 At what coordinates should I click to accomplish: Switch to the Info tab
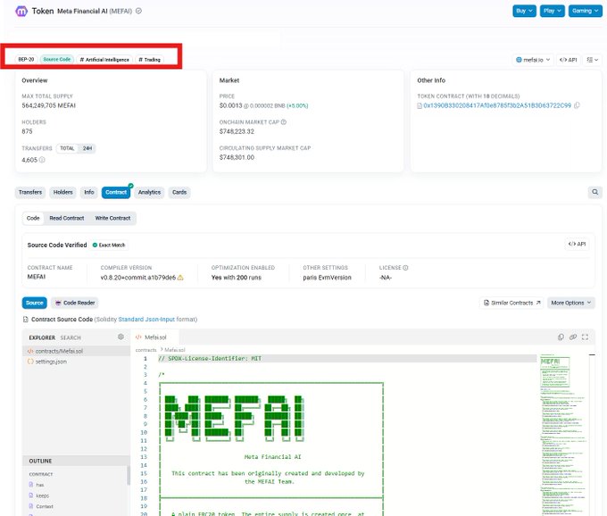[89, 193]
